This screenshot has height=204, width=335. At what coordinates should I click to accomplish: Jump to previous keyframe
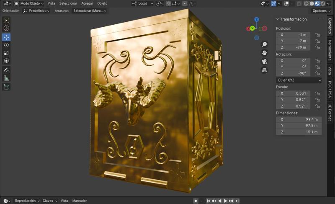(214, 201)
